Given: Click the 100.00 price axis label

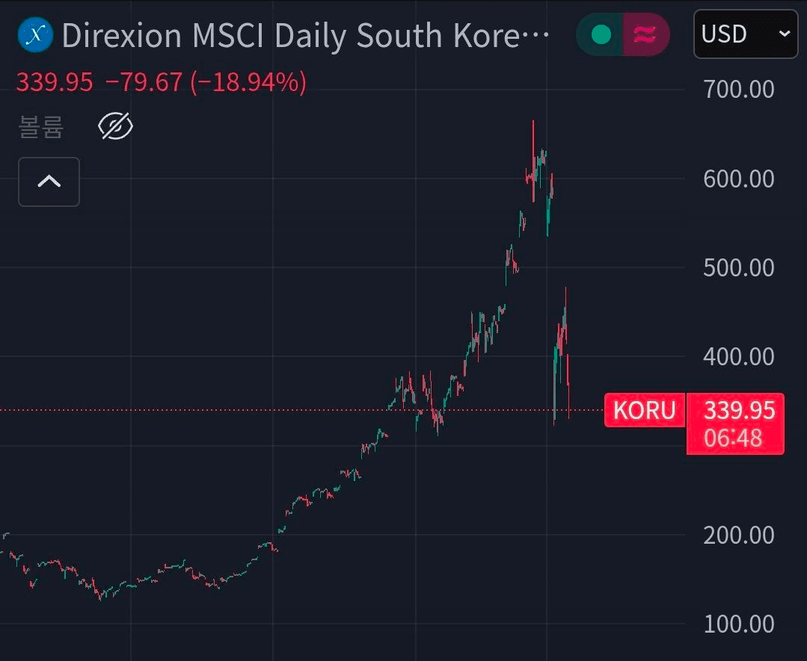Looking at the screenshot, I should pyautogui.click(x=738, y=624).
